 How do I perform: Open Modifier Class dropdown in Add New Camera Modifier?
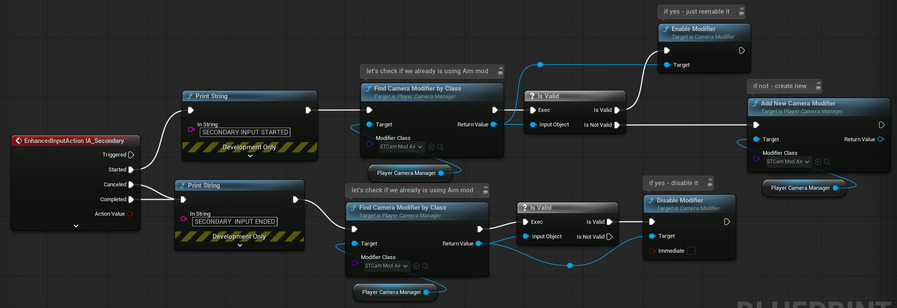click(788, 162)
